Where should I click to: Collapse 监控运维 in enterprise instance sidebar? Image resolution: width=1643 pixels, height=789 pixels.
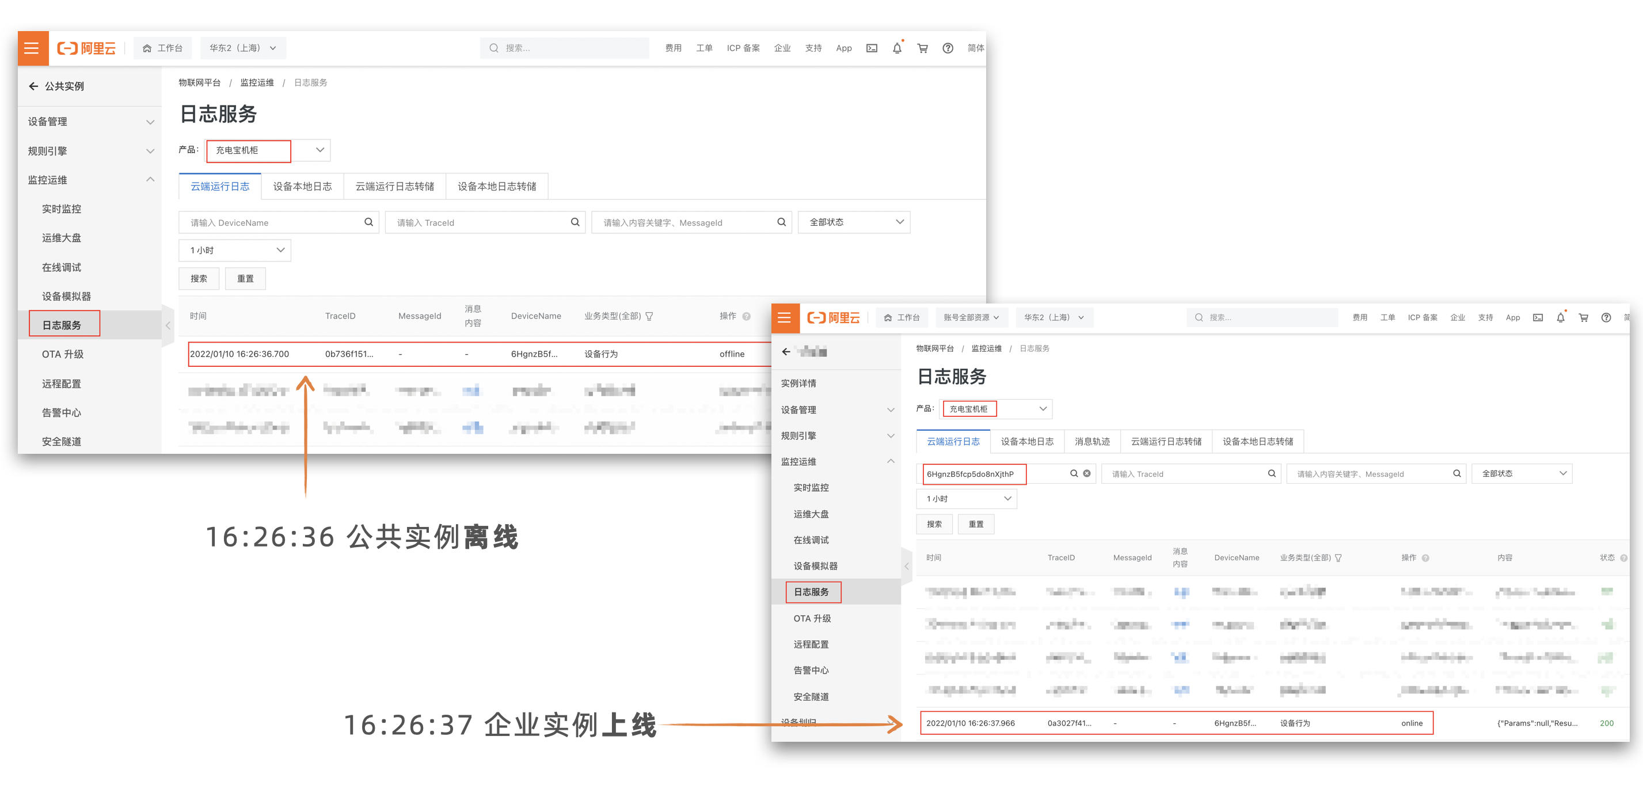836,461
